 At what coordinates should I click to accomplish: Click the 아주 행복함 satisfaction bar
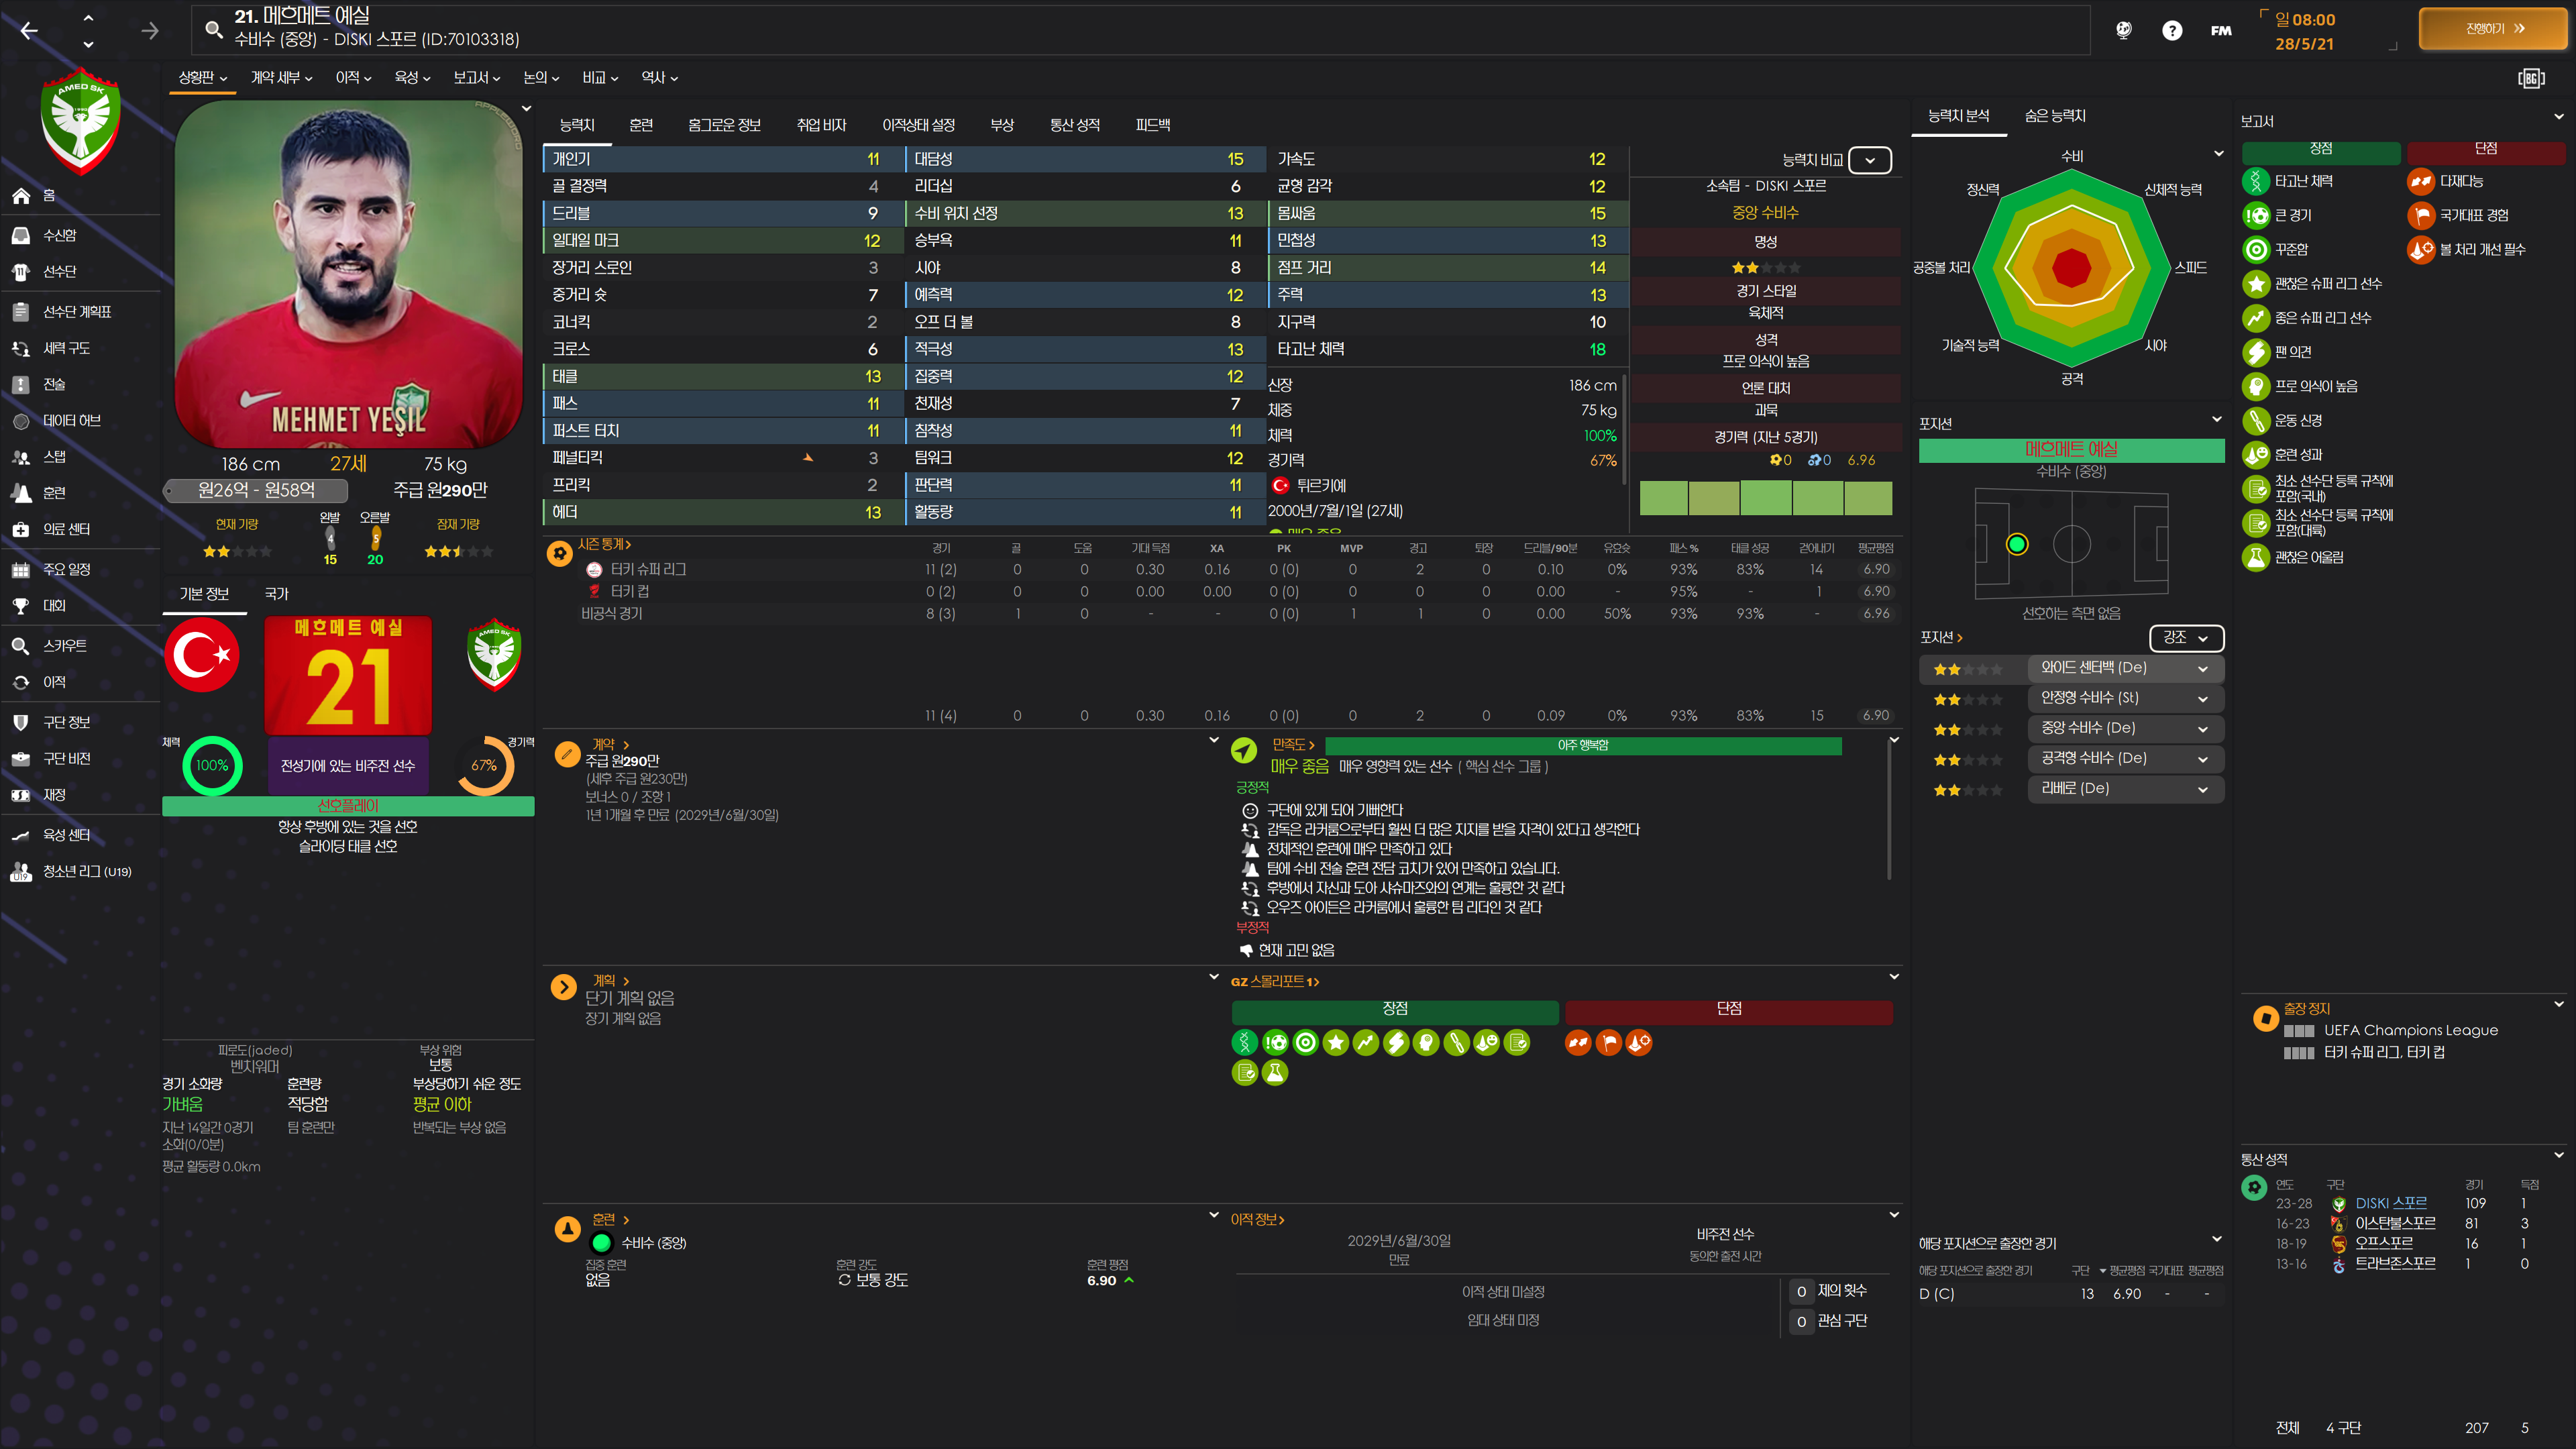(x=1582, y=746)
